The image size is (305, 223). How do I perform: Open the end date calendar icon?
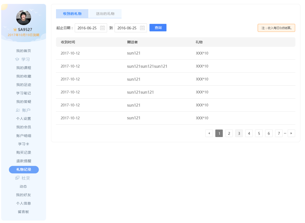(142, 28)
